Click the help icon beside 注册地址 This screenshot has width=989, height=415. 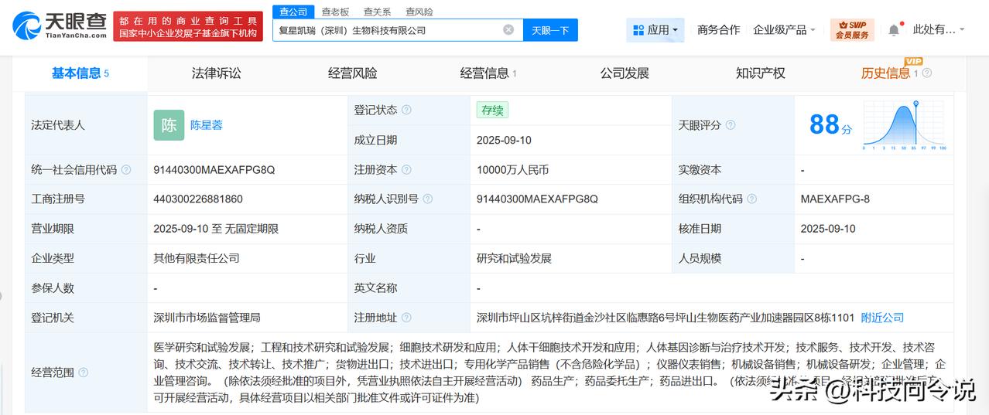pos(406,318)
